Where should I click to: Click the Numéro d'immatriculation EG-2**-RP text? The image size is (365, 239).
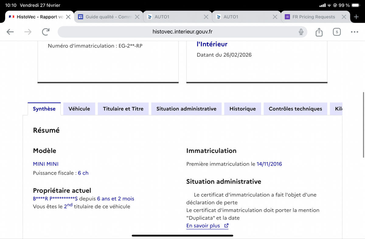tap(95, 46)
